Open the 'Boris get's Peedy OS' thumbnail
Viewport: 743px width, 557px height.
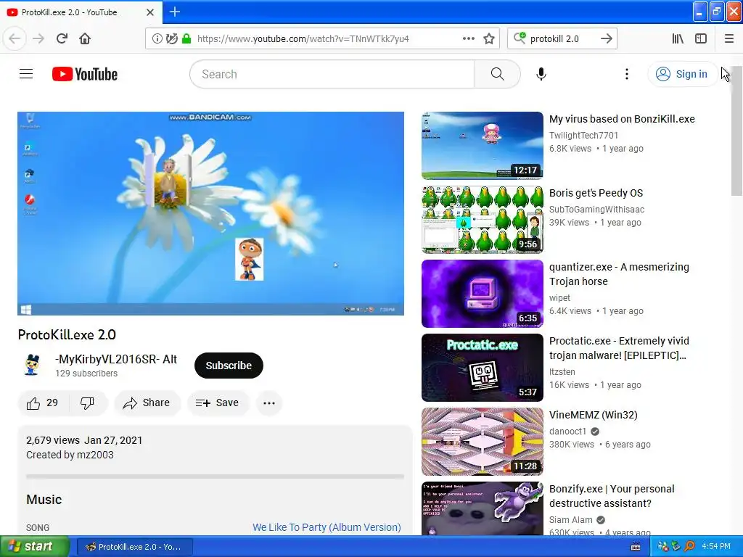coord(483,219)
